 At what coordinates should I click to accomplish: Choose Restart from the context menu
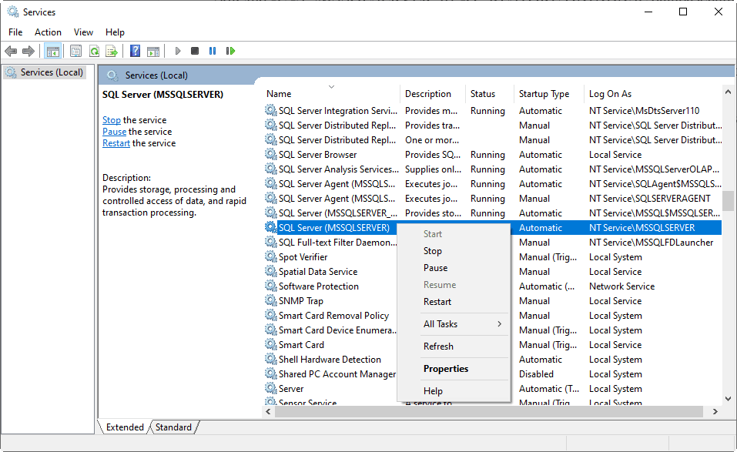(x=437, y=302)
